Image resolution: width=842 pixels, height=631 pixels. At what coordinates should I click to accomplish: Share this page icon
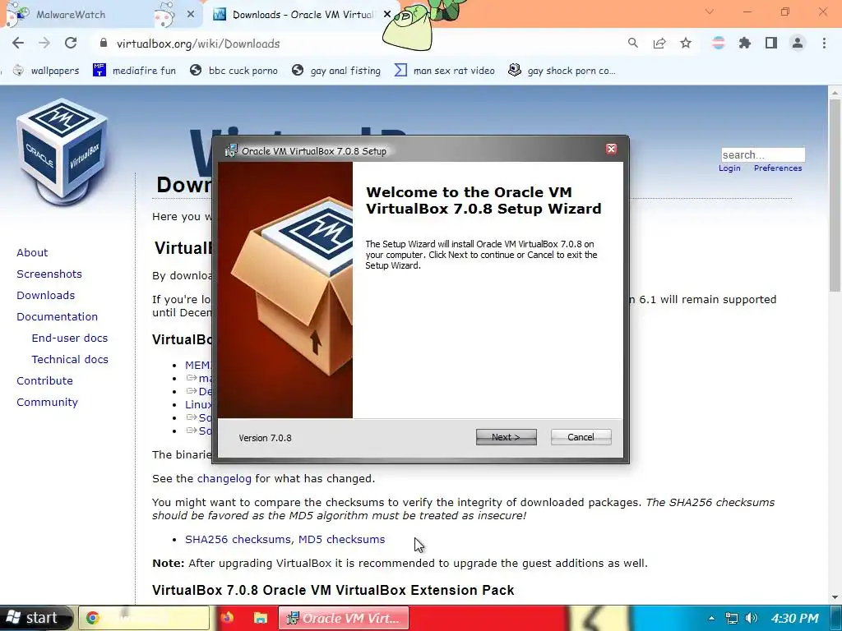(x=659, y=44)
